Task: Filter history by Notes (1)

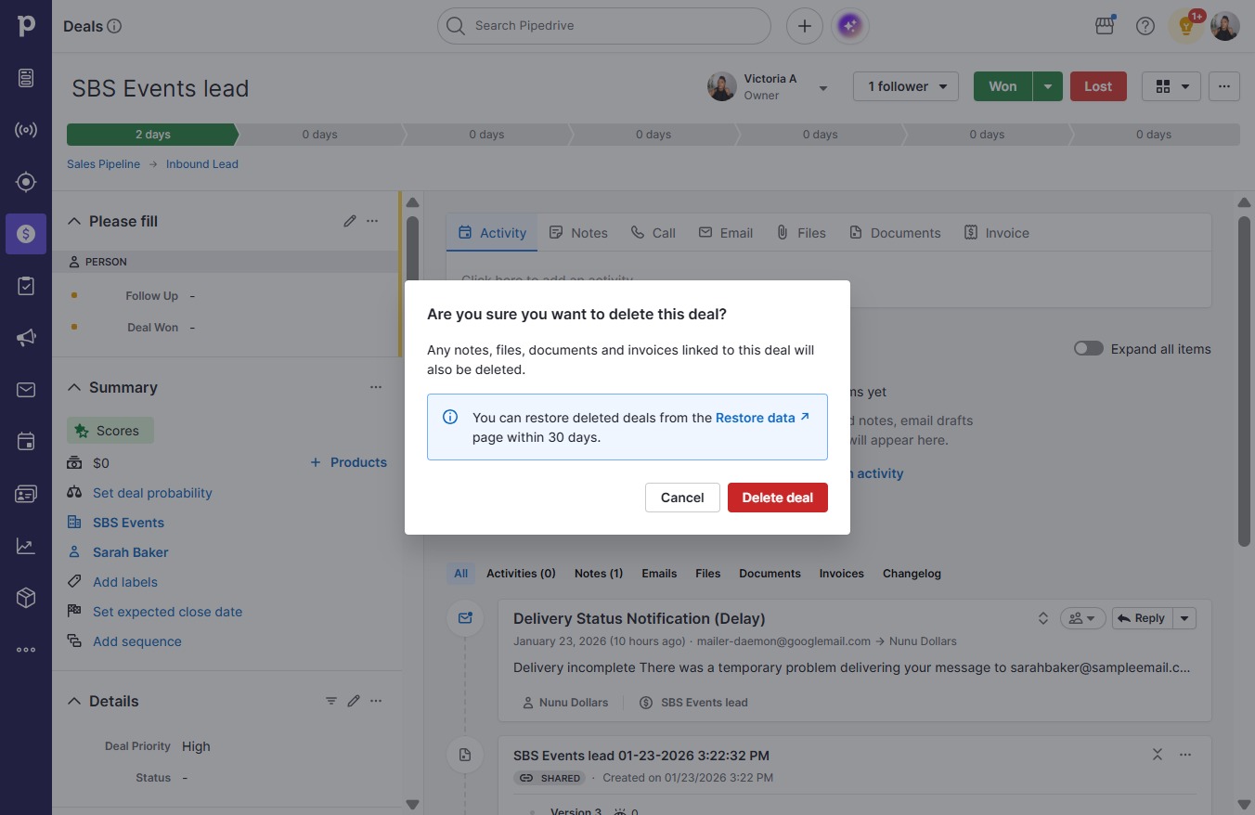Action: [599, 574]
